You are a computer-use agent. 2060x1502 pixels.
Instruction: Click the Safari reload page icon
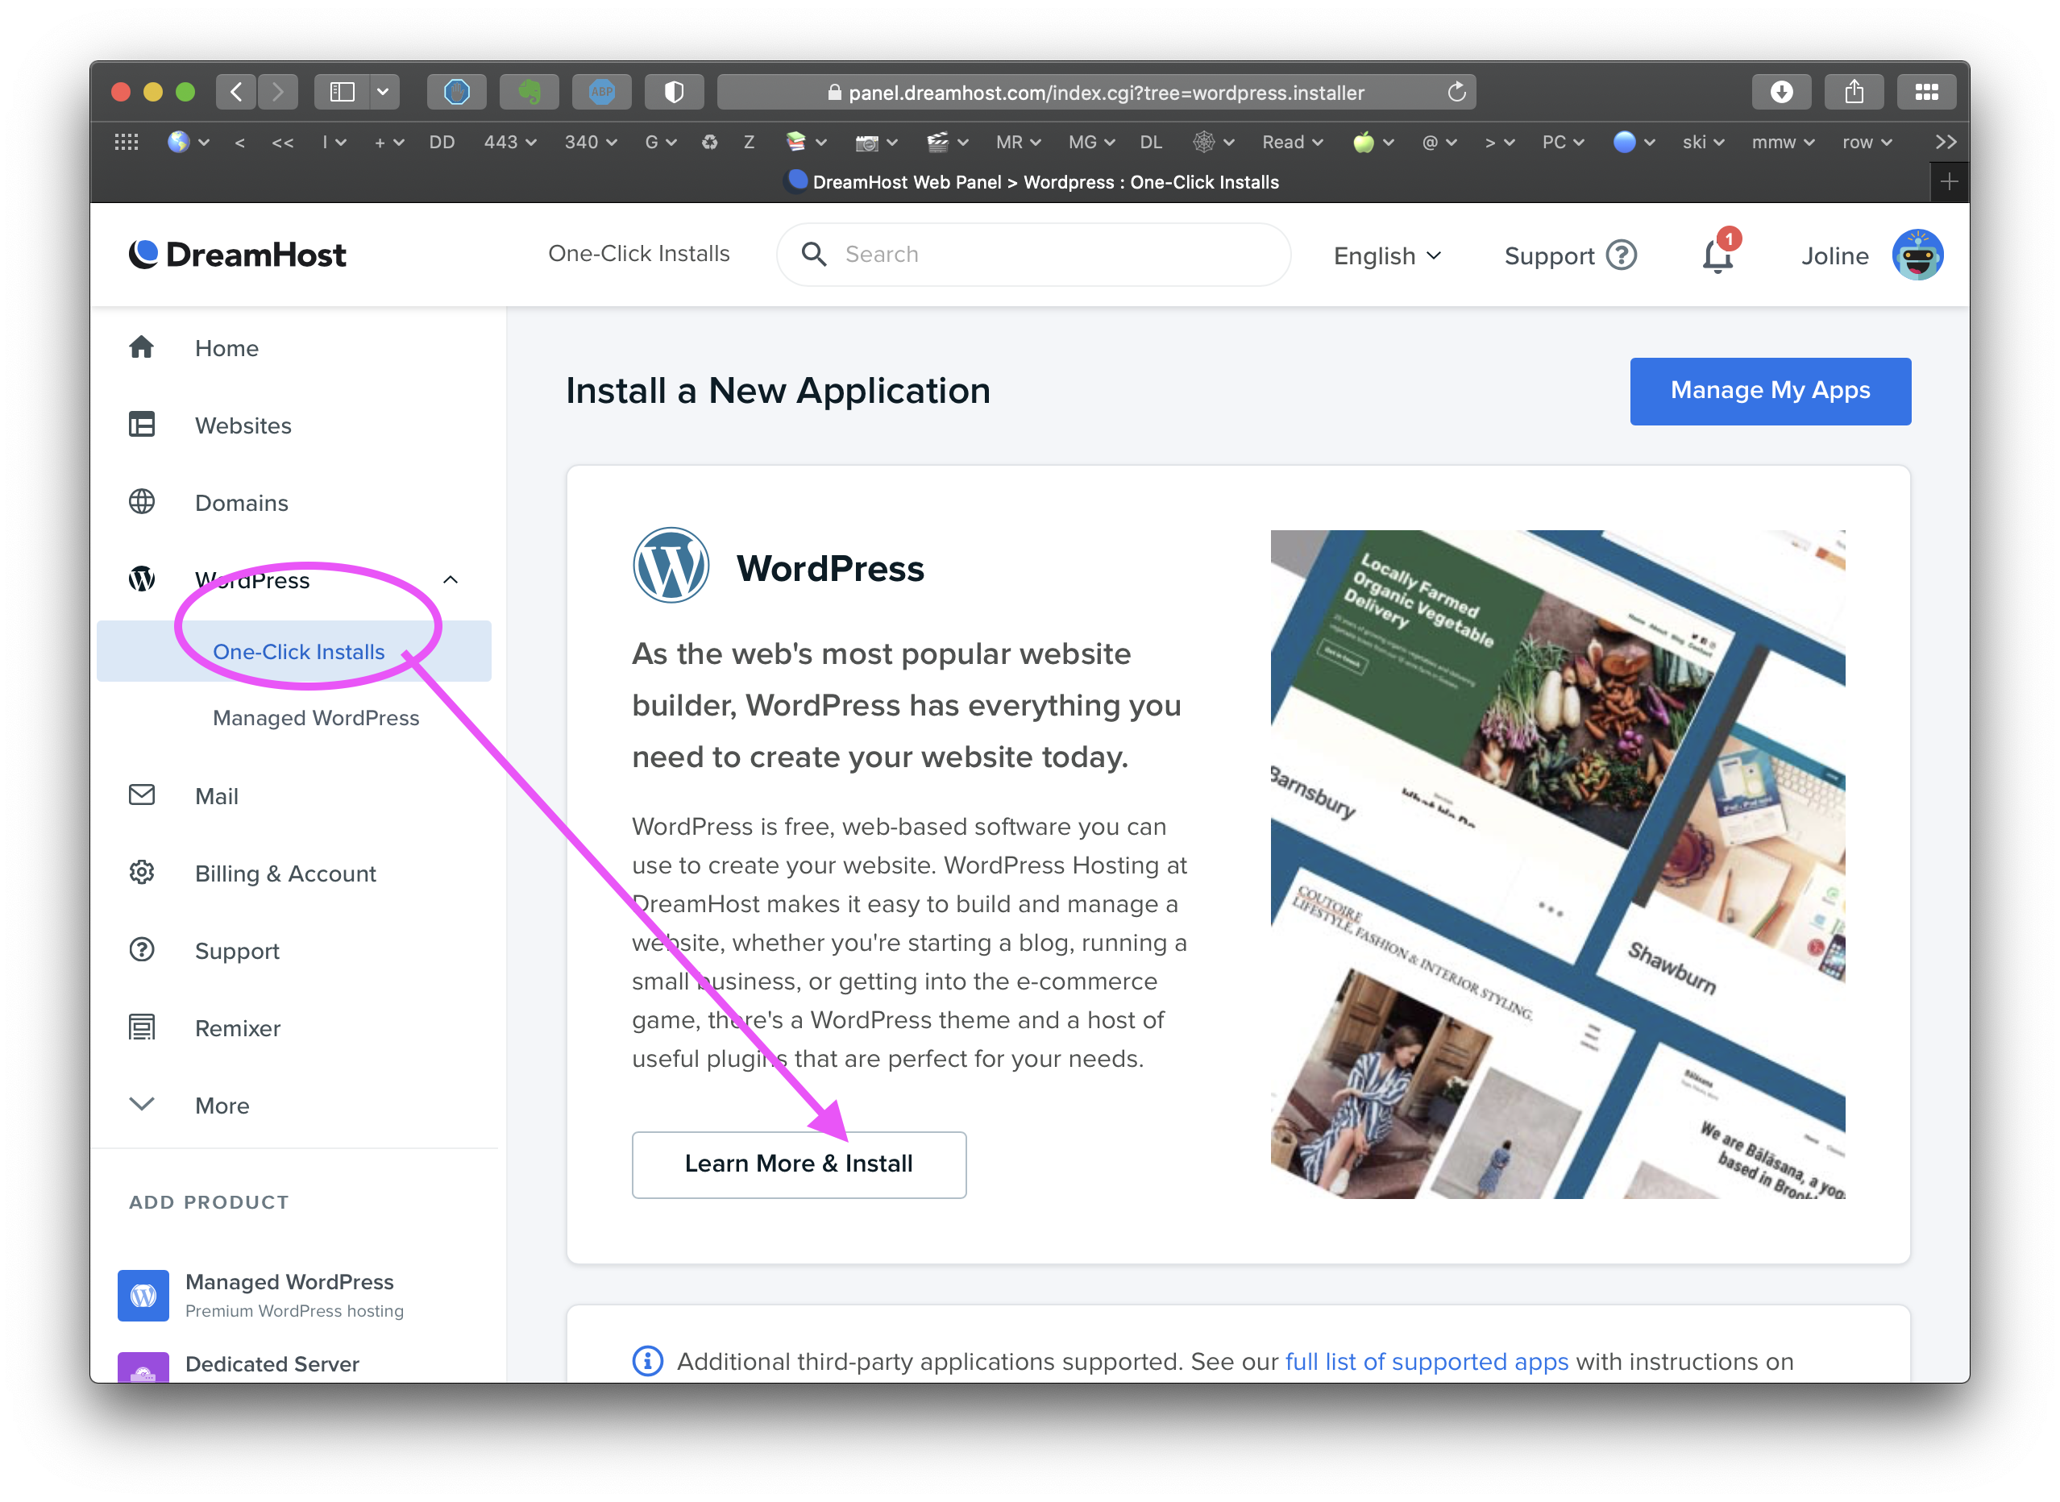coord(1456,92)
